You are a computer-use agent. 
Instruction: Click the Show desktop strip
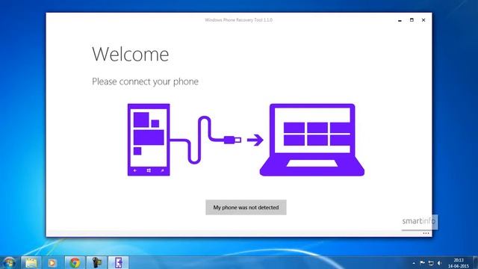[475, 262]
